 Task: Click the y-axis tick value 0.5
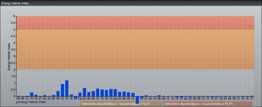tap(13, 90)
